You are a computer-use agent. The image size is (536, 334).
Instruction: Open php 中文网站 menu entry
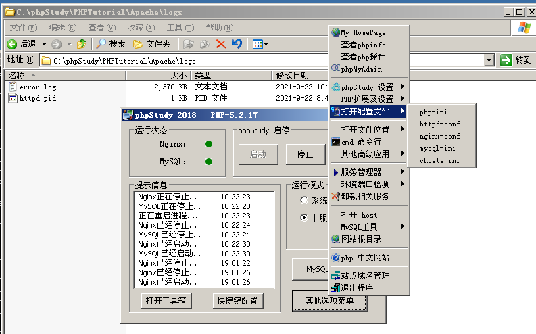369,258
